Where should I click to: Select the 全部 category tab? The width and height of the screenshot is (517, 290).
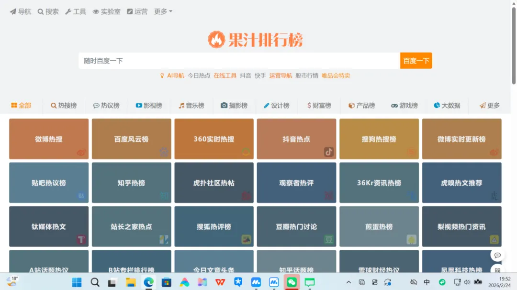21,105
